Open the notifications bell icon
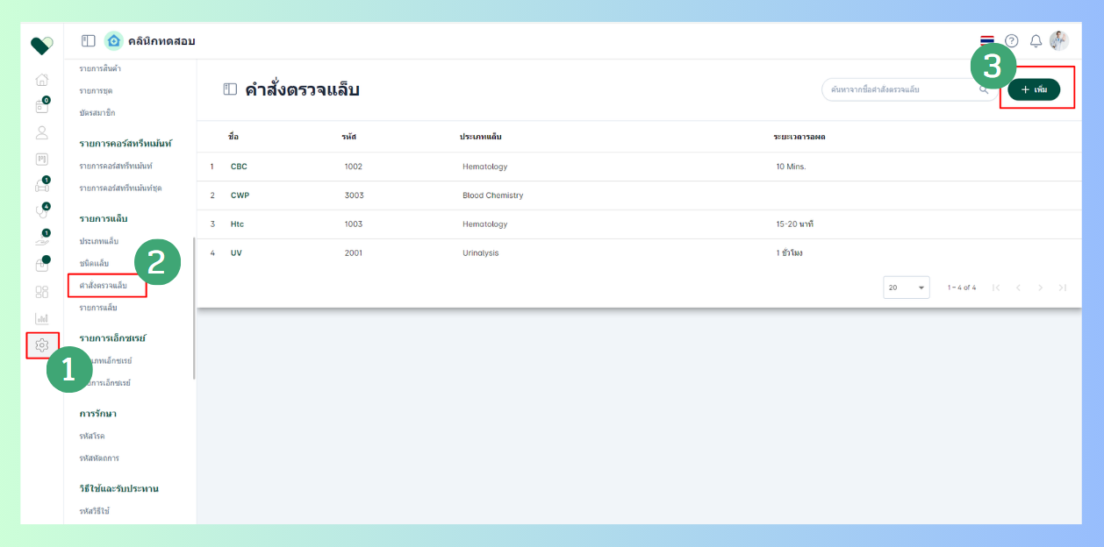 point(1036,41)
